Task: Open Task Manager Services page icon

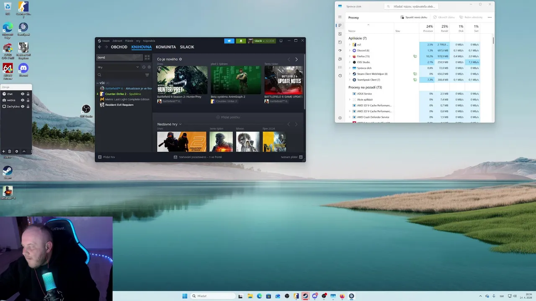Action: coord(340,76)
